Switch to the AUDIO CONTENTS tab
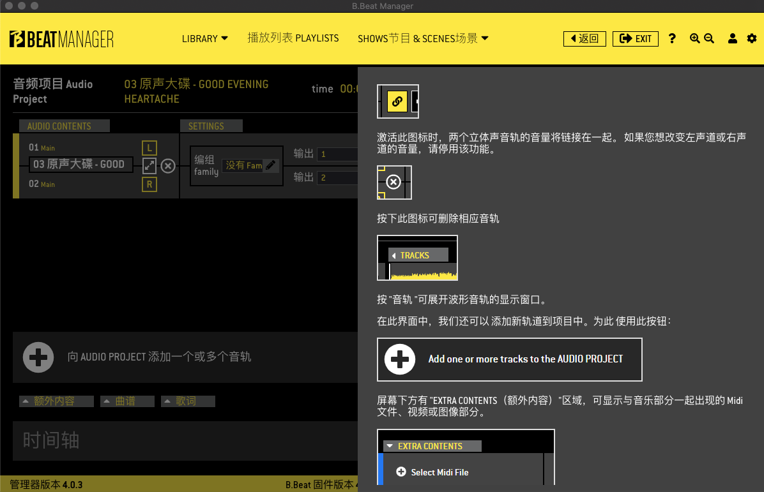The height and width of the screenshot is (492, 764). (65, 126)
